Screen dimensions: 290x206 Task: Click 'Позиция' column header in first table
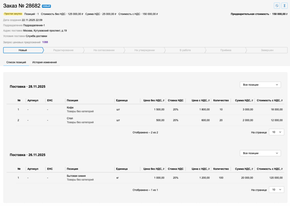[x=72, y=100]
